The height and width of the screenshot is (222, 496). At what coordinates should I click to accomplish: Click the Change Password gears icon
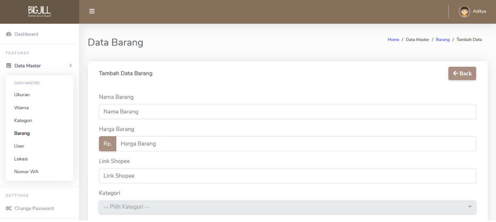(x=9, y=208)
